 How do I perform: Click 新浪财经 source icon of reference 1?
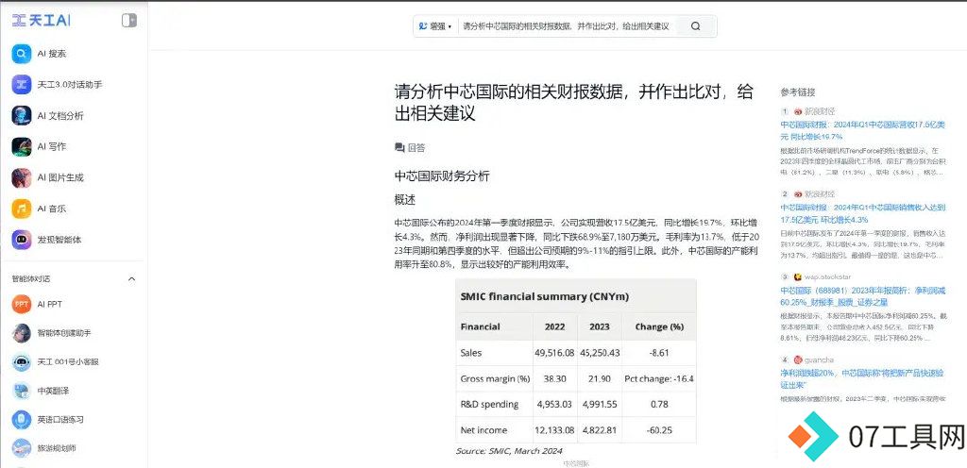click(x=798, y=111)
